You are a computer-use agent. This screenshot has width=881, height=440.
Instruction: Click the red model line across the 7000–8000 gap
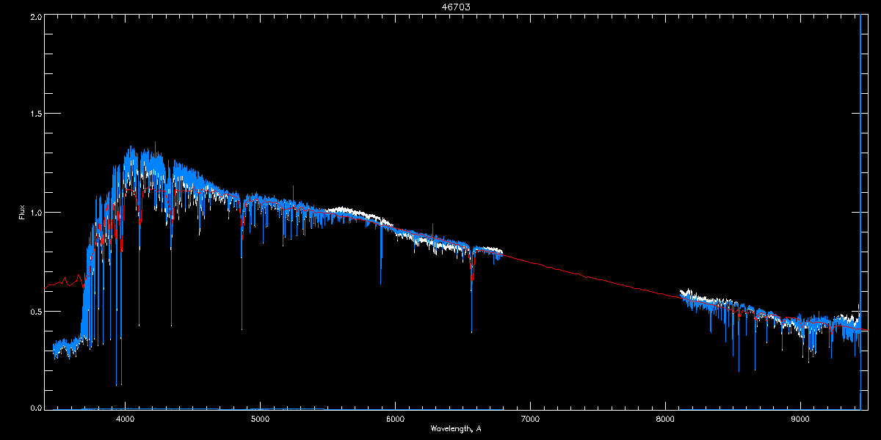(593, 277)
